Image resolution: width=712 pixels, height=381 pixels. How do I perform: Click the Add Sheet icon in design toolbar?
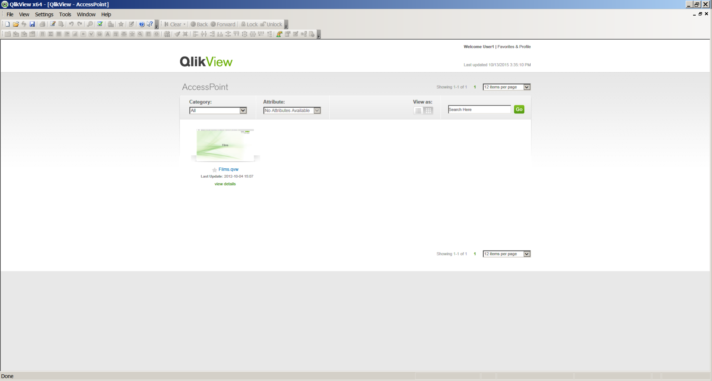7,34
